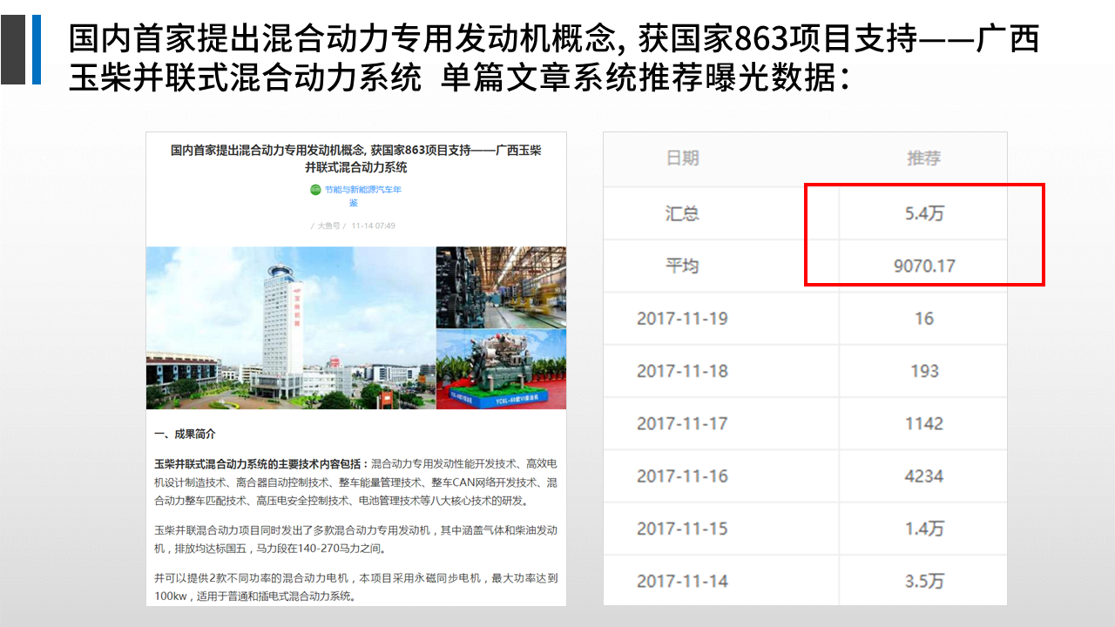1115x627 pixels.
Task: Open the 节能与新能源汽车年鉴 author link
Action: [362, 196]
